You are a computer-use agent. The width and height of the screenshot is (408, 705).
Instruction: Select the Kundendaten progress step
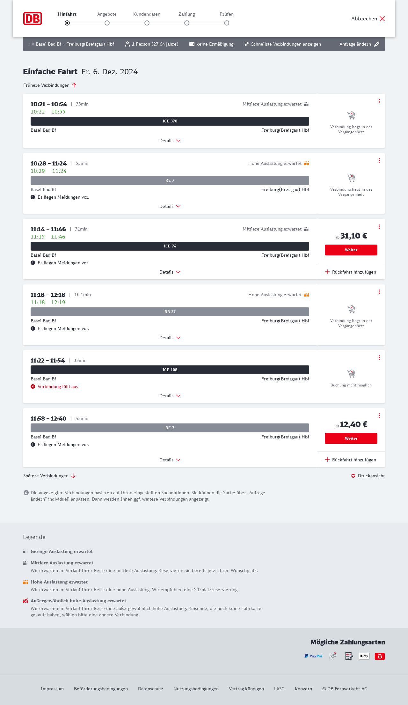pos(147,23)
